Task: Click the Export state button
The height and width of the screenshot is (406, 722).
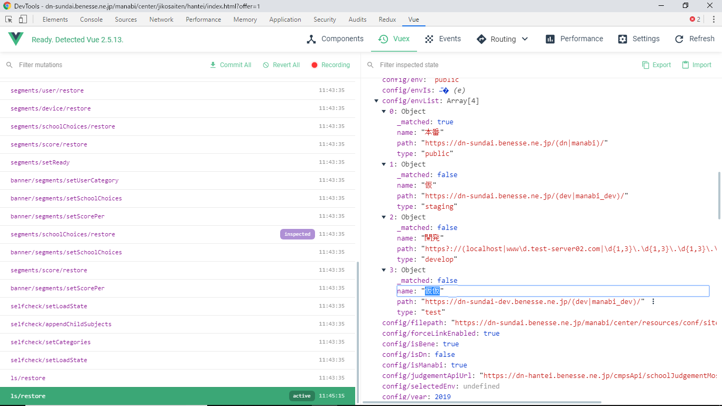Action: pos(656,65)
